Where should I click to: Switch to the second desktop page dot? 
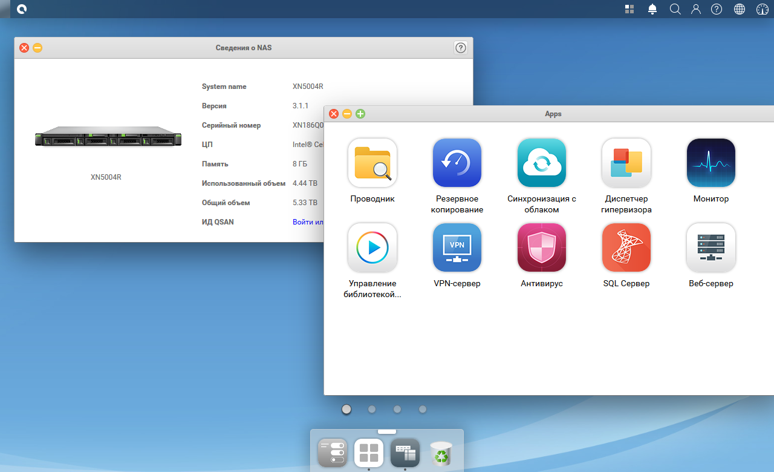pyautogui.click(x=372, y=409)
